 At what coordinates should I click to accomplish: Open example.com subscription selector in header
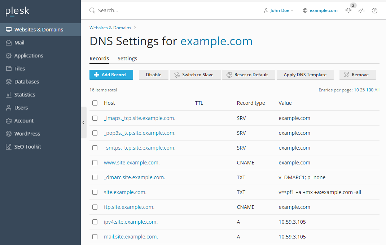(x=320, y=10)
